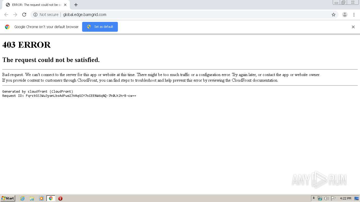Click the address bar URL global.edge.bamgrid.com

[85, 15]
